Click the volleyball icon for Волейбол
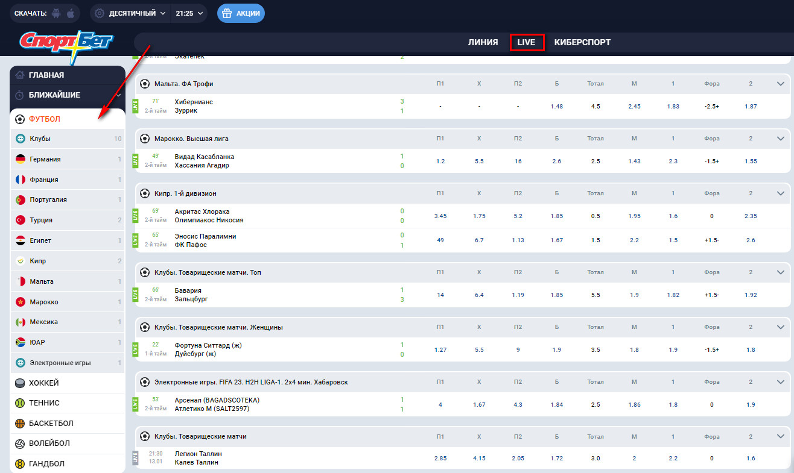The image size is (794, 473). pyautogui.click(x=20, y=443)
